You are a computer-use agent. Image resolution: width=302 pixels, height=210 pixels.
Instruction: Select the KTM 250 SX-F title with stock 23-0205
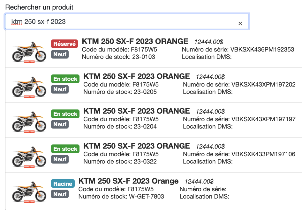pos(137,76)
